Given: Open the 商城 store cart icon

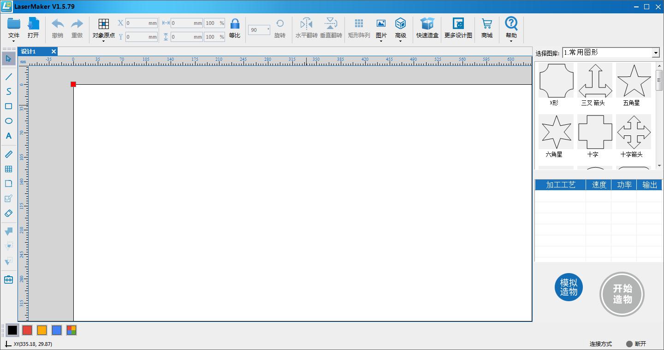Looking at the screenshot, I should coord(486,28).
